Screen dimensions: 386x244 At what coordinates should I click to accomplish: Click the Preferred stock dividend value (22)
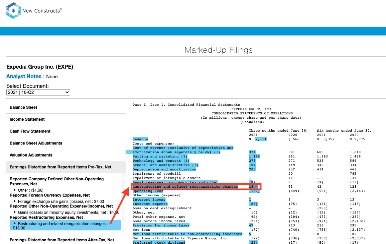coord(253,243)
